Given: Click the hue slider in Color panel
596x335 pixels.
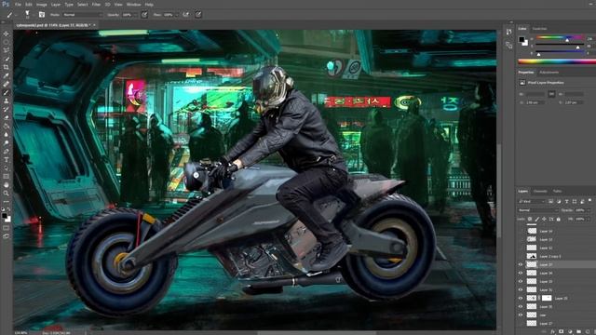Looking at the screenshot, I should click(560, 37).
